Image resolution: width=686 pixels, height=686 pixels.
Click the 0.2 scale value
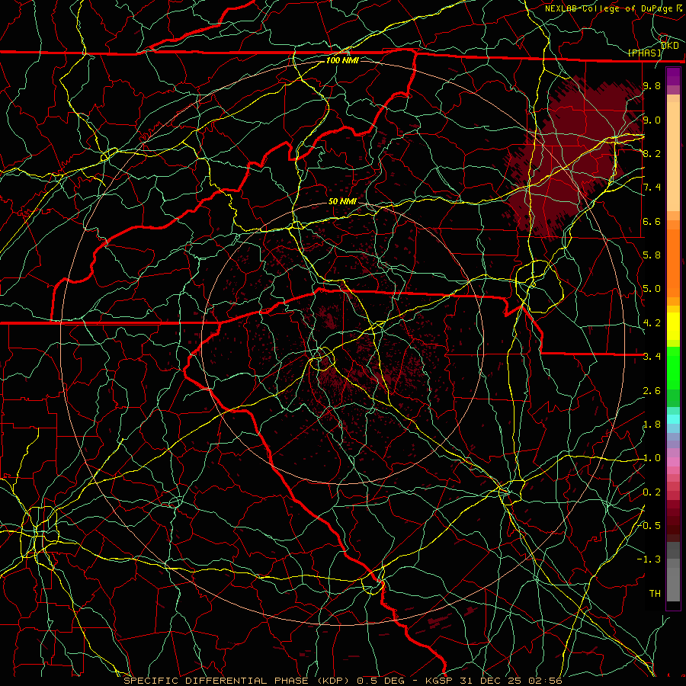652,492
